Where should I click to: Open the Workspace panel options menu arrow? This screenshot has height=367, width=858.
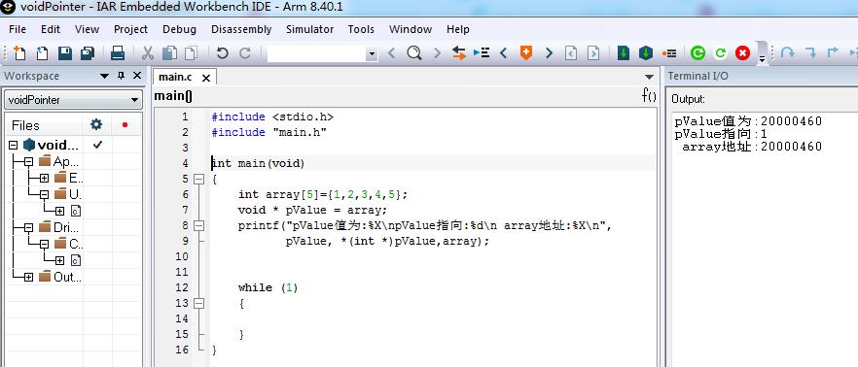pyautogui.click(x=104, y=76)
